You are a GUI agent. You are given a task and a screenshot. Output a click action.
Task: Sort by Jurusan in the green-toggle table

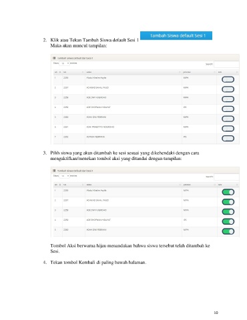coord(200,185)
